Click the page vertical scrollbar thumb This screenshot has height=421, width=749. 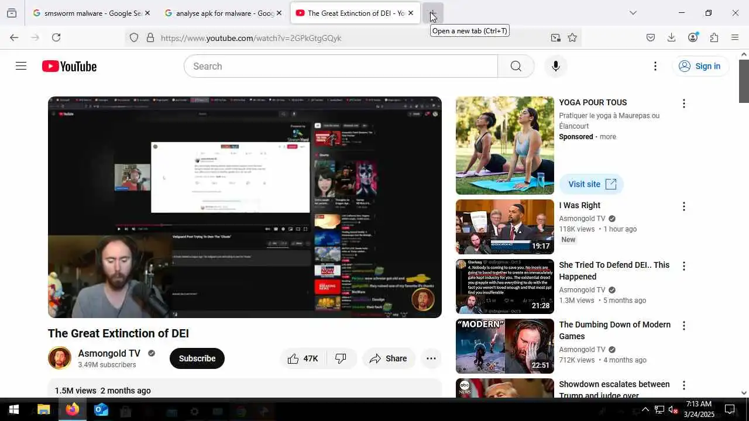pos(744,81)
